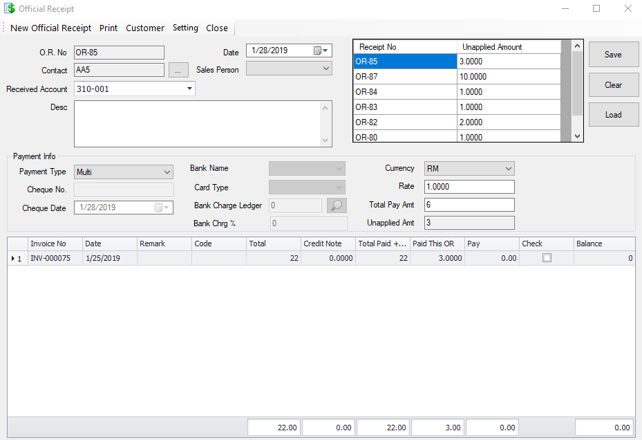Click unapplied amount 2.0000 cell
Screen dimensions: 642x440
509,122
